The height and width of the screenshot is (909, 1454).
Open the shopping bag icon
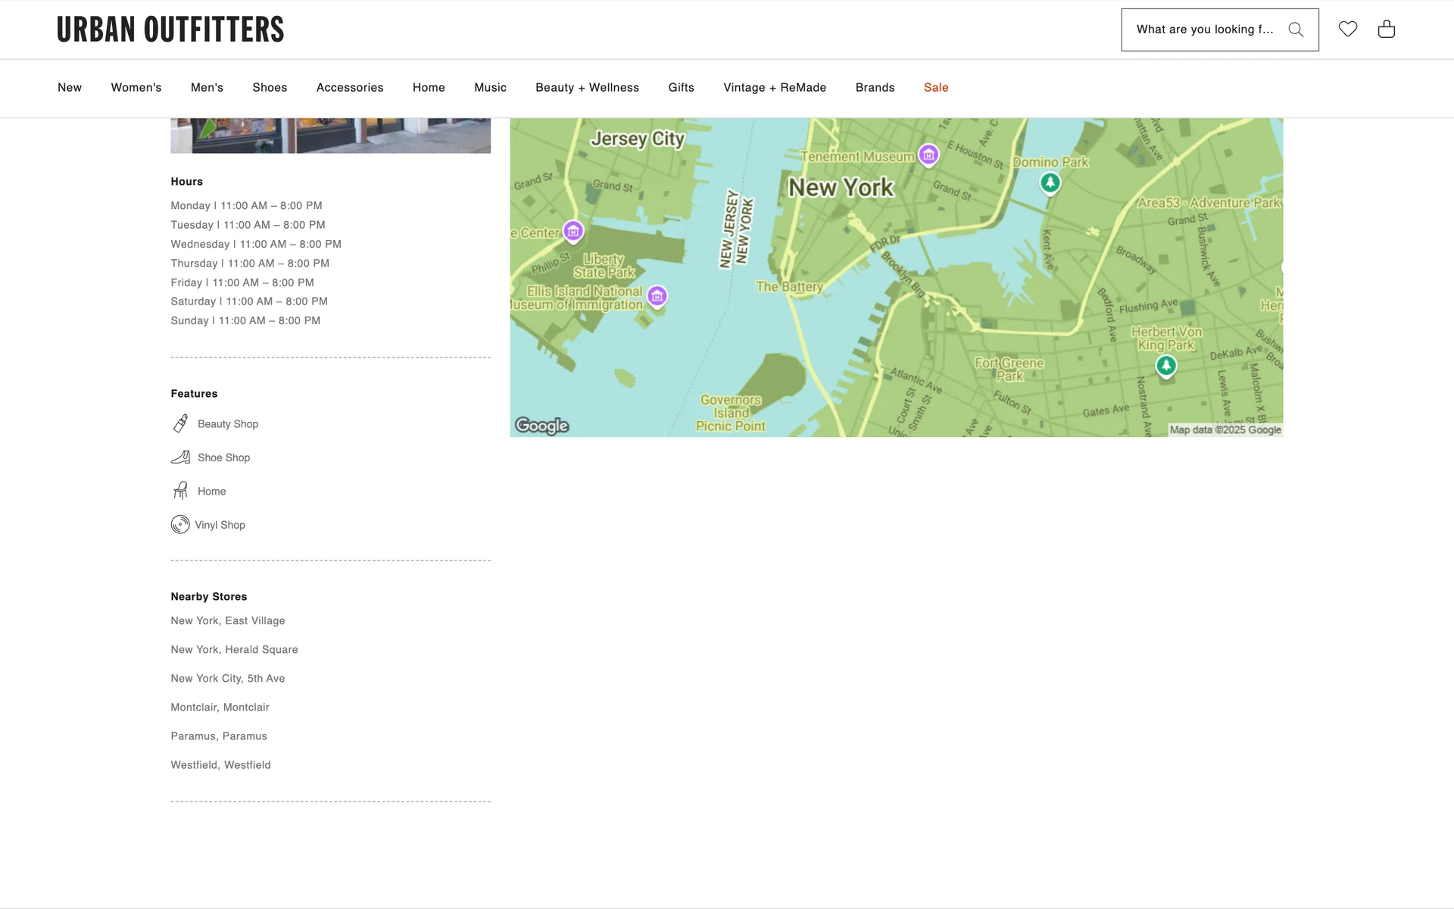pyautogui.click(x=1387, y=29)
